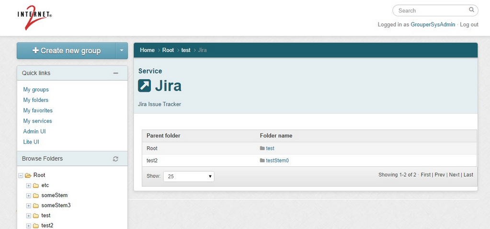Click the someStem3 folder icon

click(35, 206)
